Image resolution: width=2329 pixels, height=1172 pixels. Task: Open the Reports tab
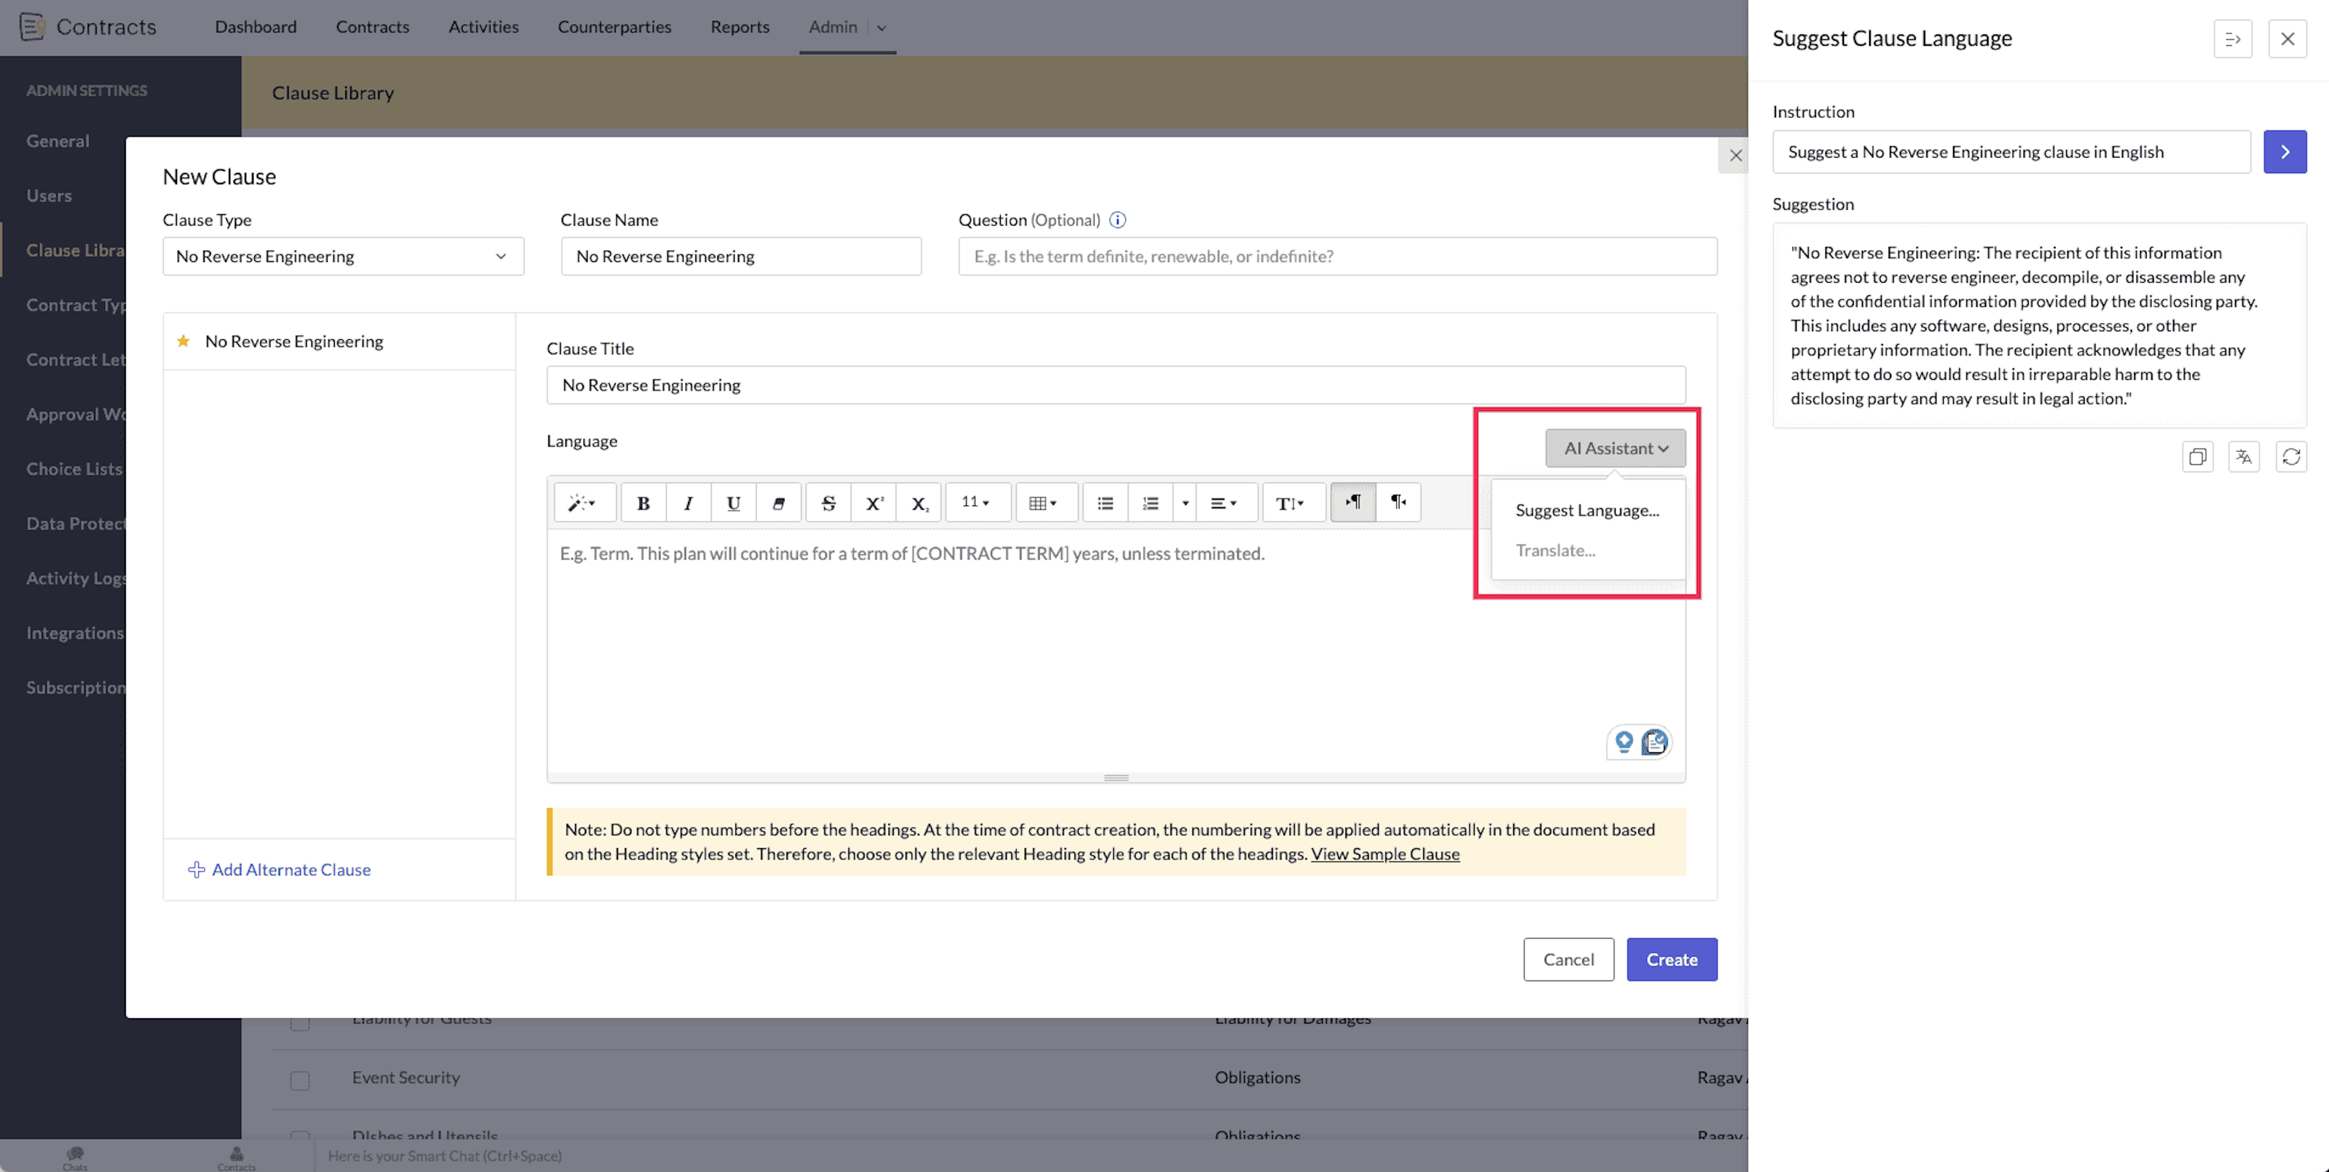pyautogui.click(x=739, y=27)
